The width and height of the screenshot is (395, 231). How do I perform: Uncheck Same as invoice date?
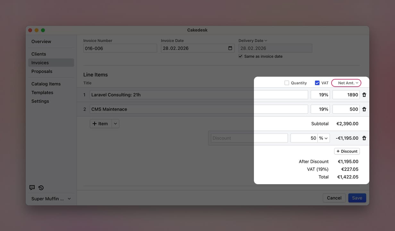pos(240,56)
